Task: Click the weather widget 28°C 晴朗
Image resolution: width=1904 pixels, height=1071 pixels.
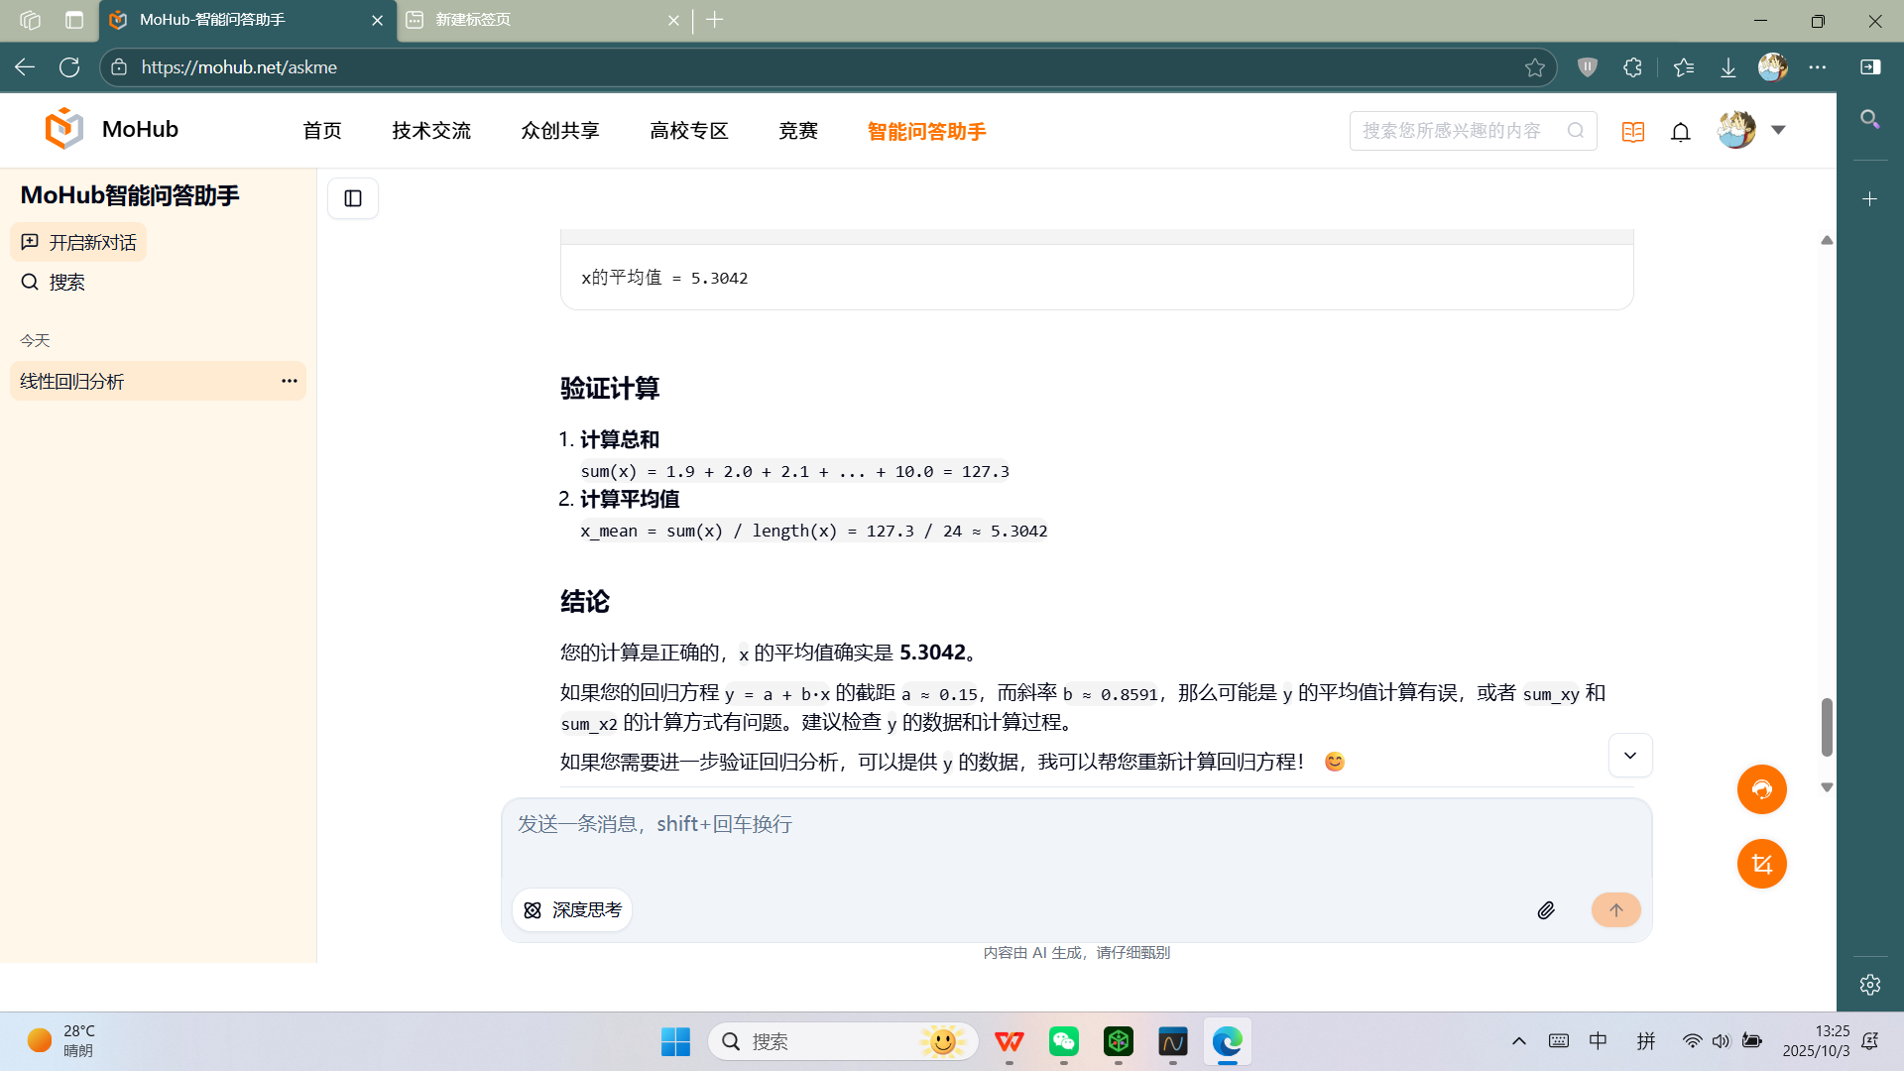Action: [61, 1041]
